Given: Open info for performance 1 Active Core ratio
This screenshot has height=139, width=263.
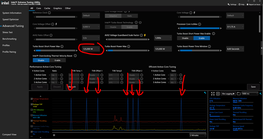Looking at the screenshot, I should coord(62,75).
